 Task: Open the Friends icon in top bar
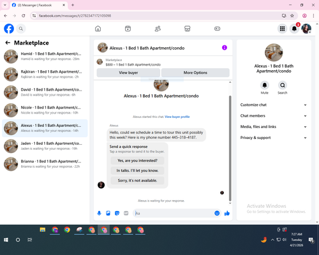coord(158,29)
